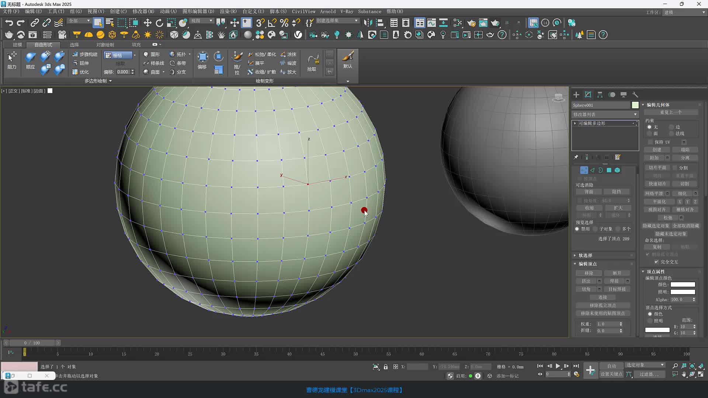The width and height of the screenshot is (708, 398).
Task: Open the vertex 照明 swatch
Action: coord(683,292)
